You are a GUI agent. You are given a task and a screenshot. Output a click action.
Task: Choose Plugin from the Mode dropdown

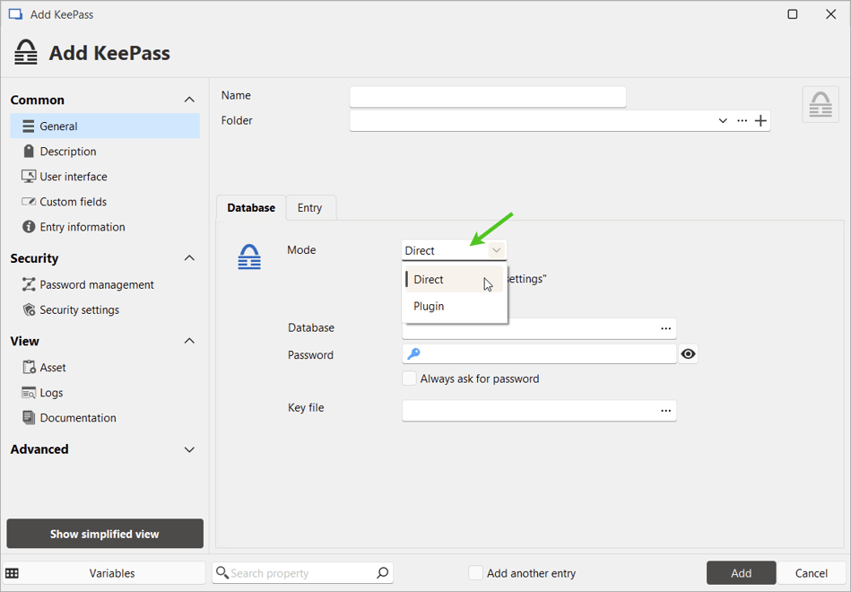pos(428,306)
